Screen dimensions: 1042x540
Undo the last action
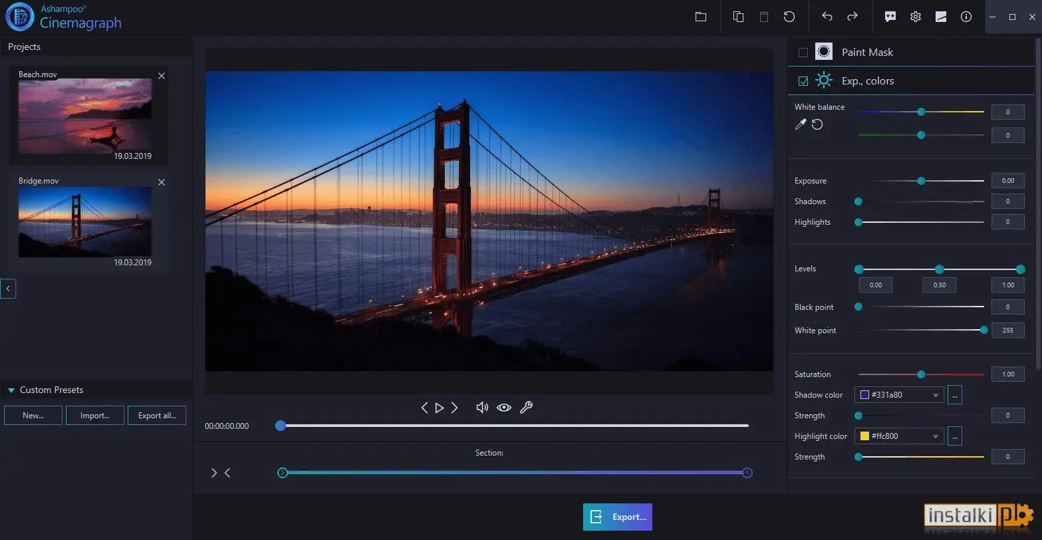(x=827, y=17)
